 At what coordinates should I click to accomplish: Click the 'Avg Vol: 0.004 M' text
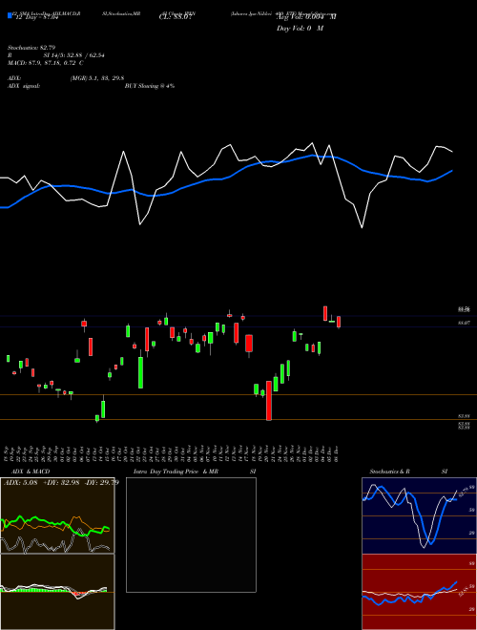click(306, 17)
